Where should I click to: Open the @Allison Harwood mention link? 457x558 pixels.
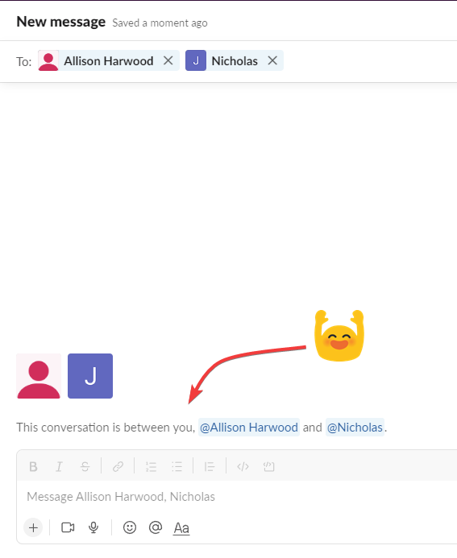point(249,427)
